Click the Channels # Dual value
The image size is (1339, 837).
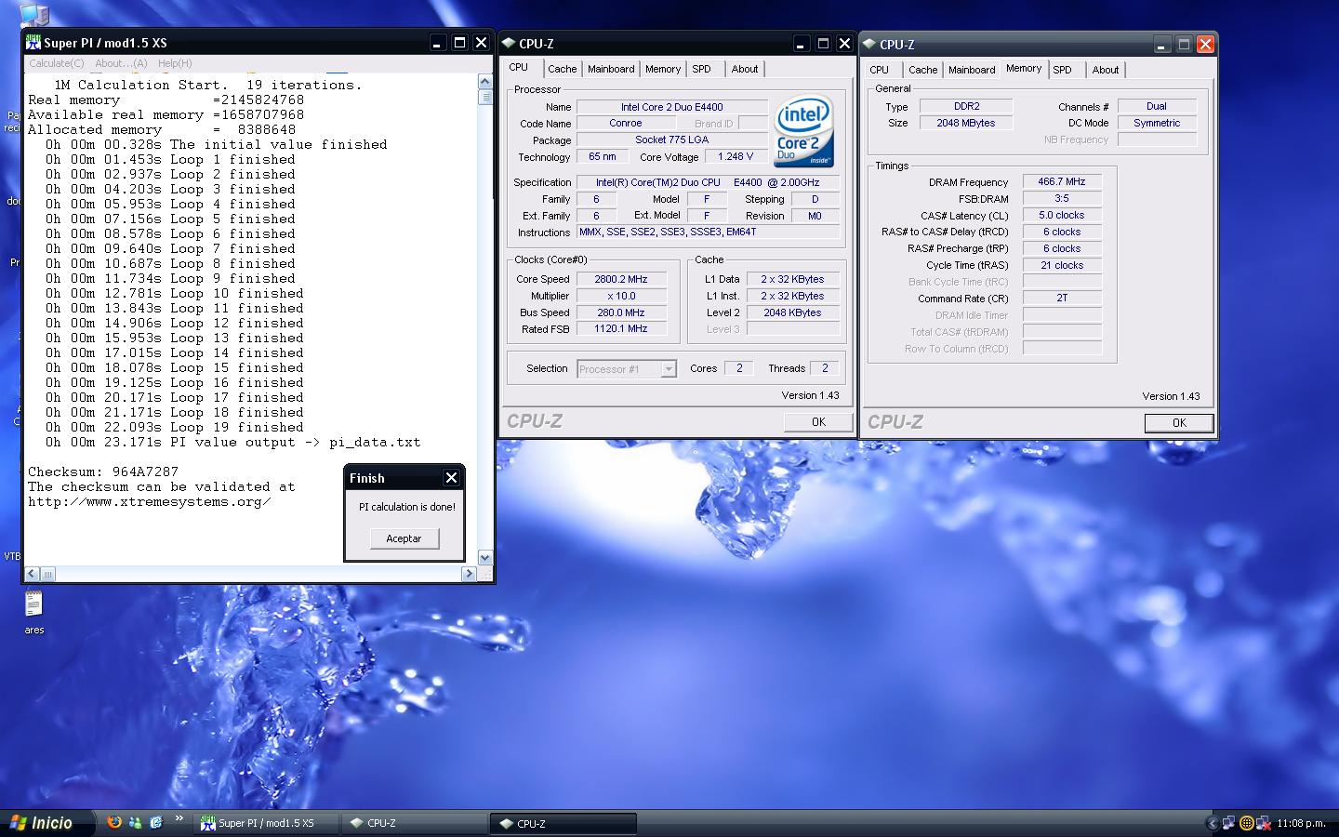click(1157, 107)
